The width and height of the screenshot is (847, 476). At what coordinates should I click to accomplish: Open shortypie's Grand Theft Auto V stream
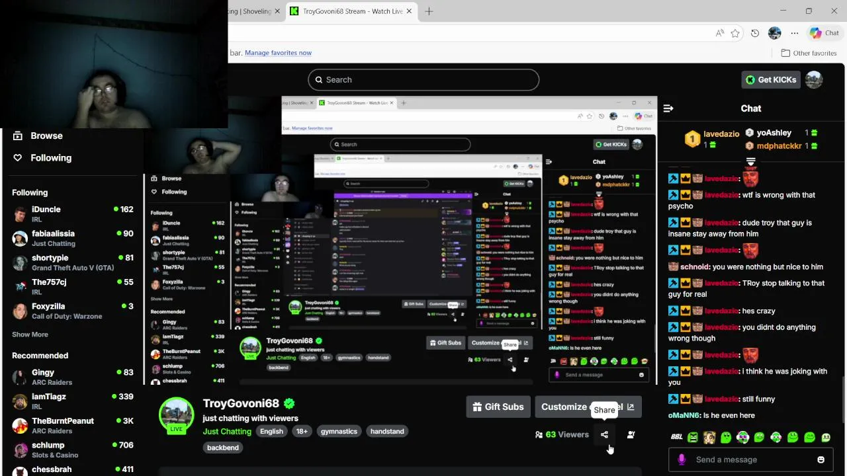(x=73, y=262)
